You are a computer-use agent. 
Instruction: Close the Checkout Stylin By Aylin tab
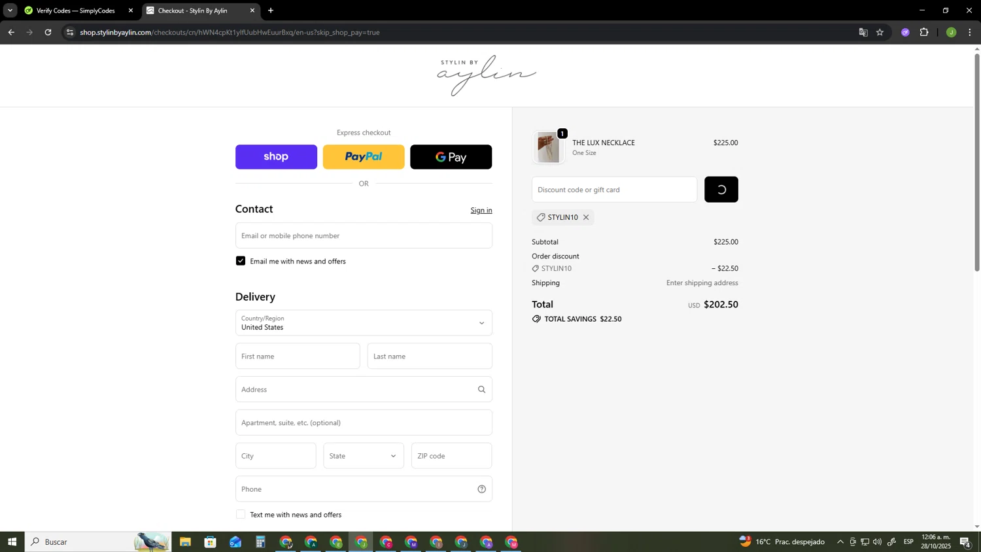[252, 10]
